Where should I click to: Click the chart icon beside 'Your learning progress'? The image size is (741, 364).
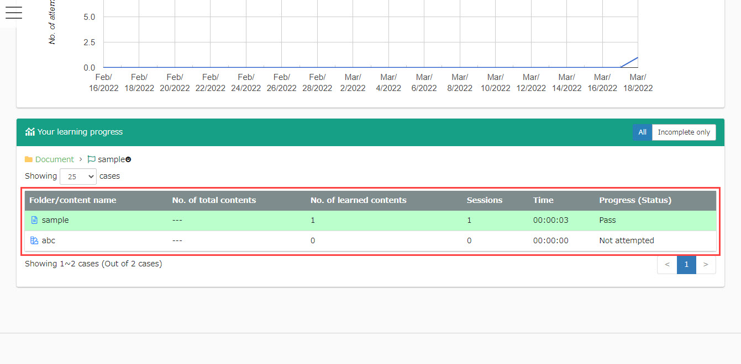(x=30, y=132)
